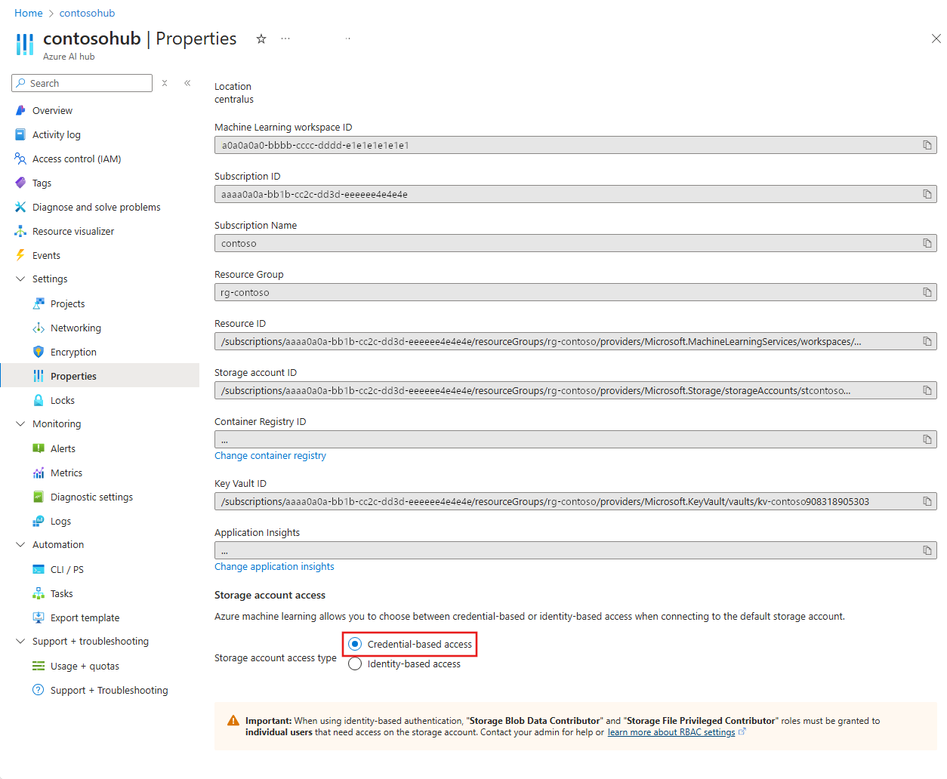Viewport: 947px width, 779px height.
Task: Open the ellipsis menu beside the title
Action: click(285, 38)
